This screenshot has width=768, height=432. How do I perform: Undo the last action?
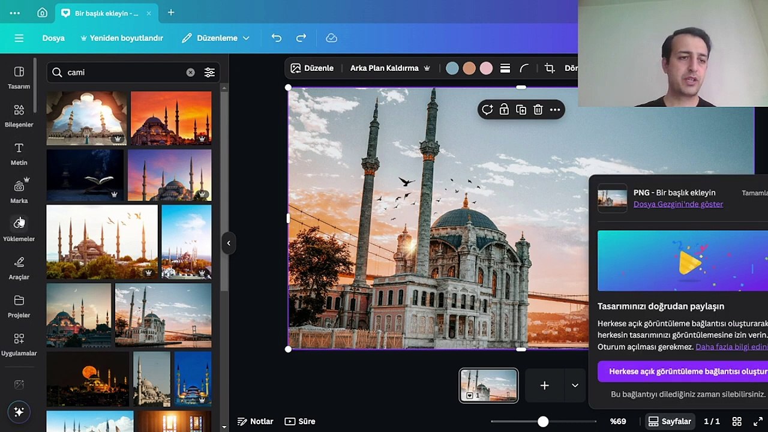[277, 38]
